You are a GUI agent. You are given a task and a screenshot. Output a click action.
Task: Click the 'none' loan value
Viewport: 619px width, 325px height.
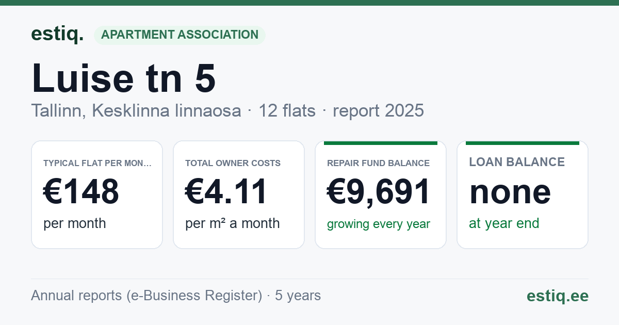[510, 192]
